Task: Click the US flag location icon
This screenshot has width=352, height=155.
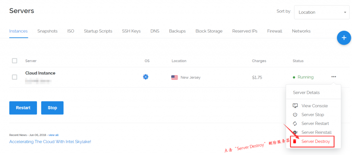Action: tap(175, 77)
